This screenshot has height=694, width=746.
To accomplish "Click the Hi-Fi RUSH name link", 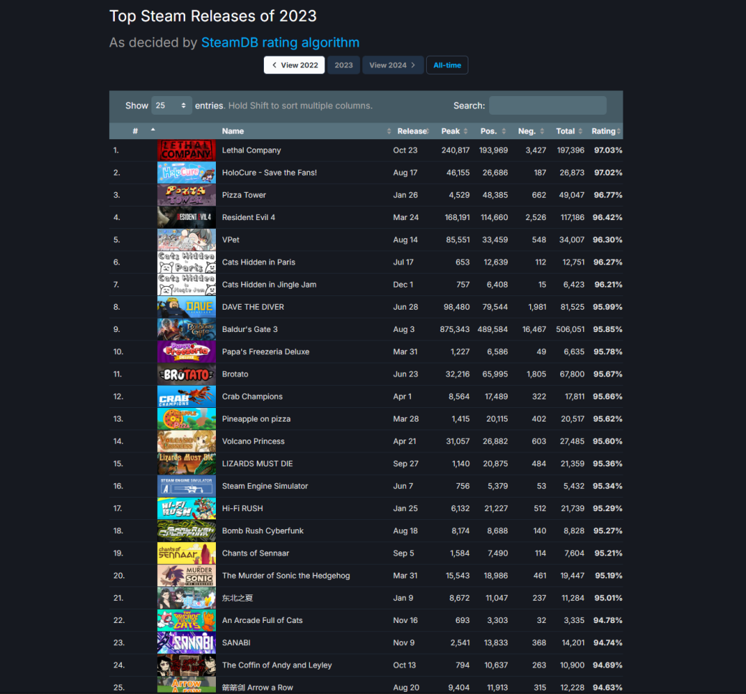I will coord(242,508).
